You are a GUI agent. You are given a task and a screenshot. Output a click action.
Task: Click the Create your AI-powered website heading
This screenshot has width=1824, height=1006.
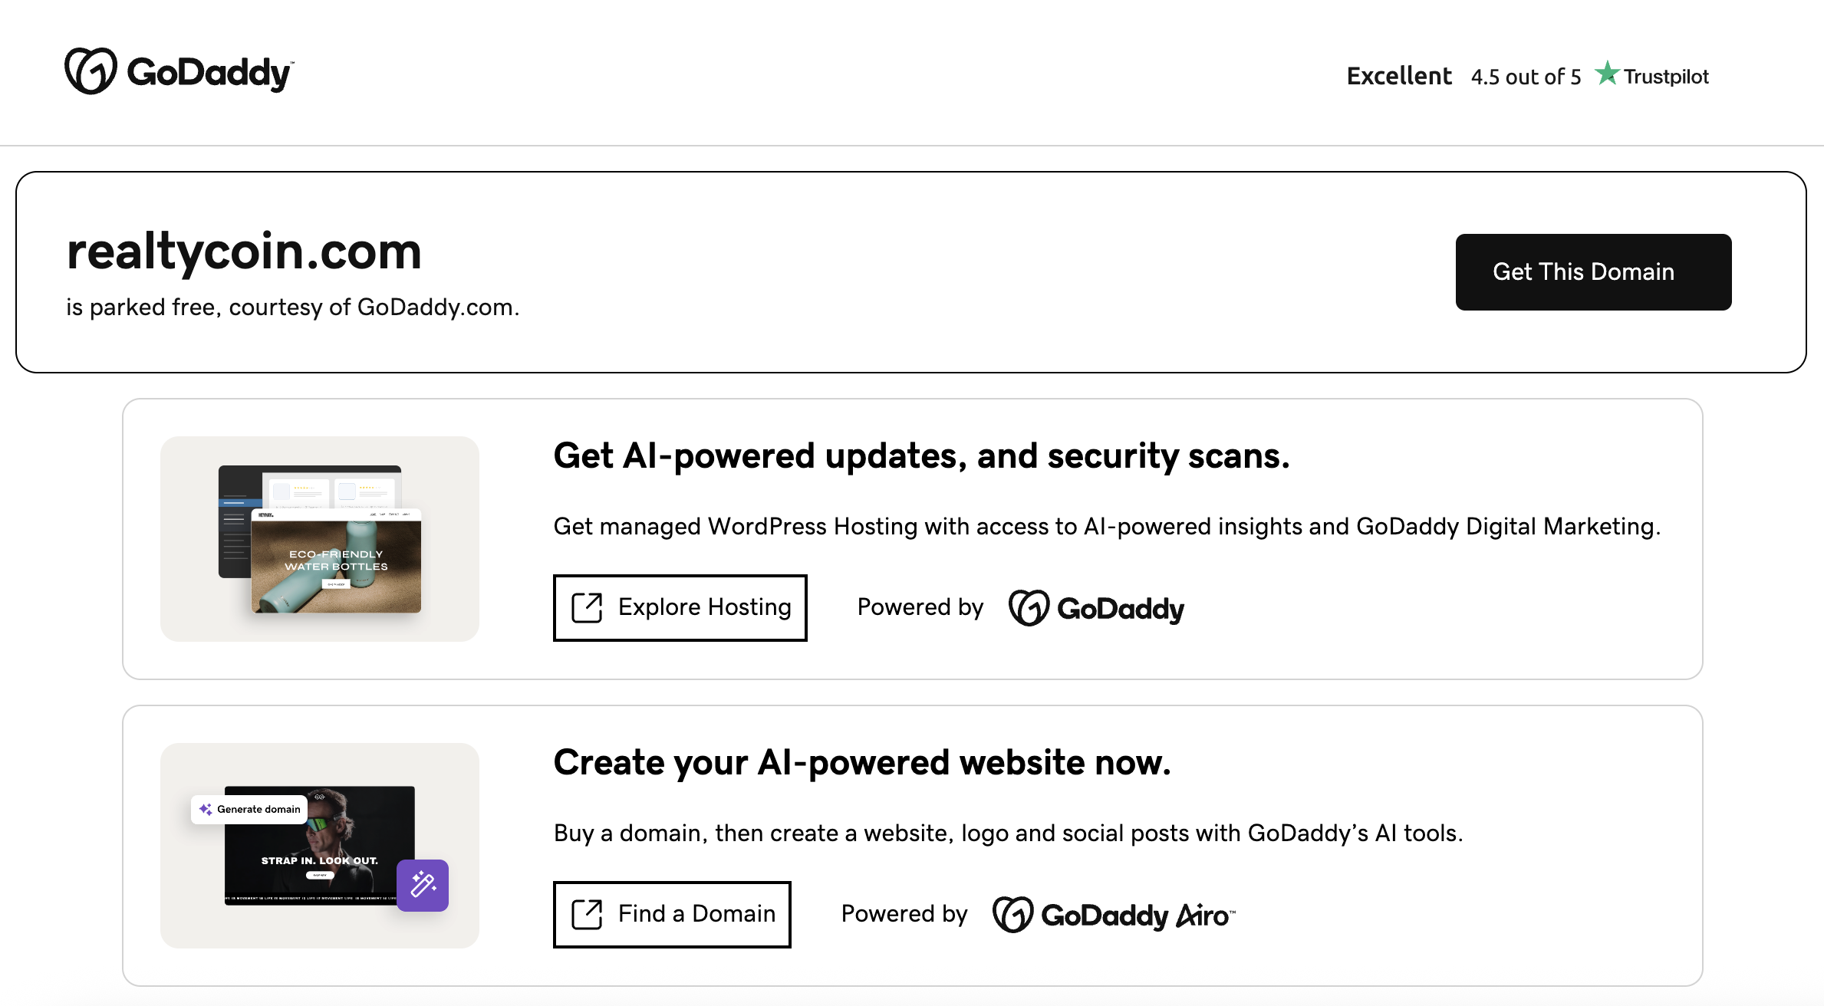(x=861, y=763)
